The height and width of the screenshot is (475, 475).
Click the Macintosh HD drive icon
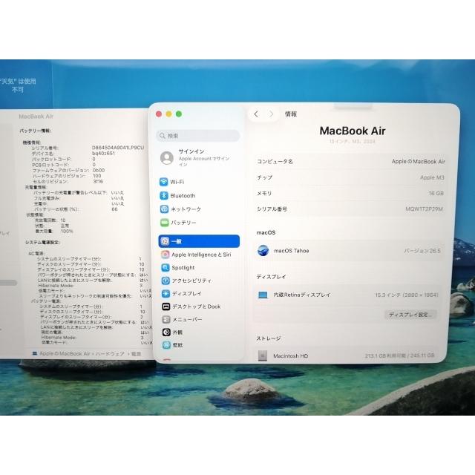click(263, 356)
